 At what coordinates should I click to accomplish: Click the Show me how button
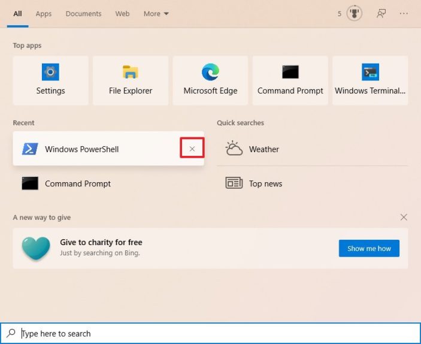coord(369,248)
